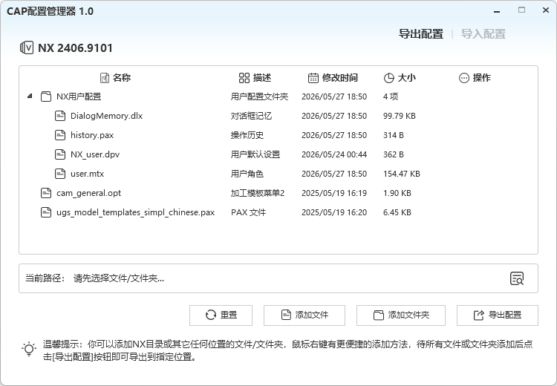557x386 pixels.
Task: Click the 修改时间 calendar icon
Action: (313, 78)
